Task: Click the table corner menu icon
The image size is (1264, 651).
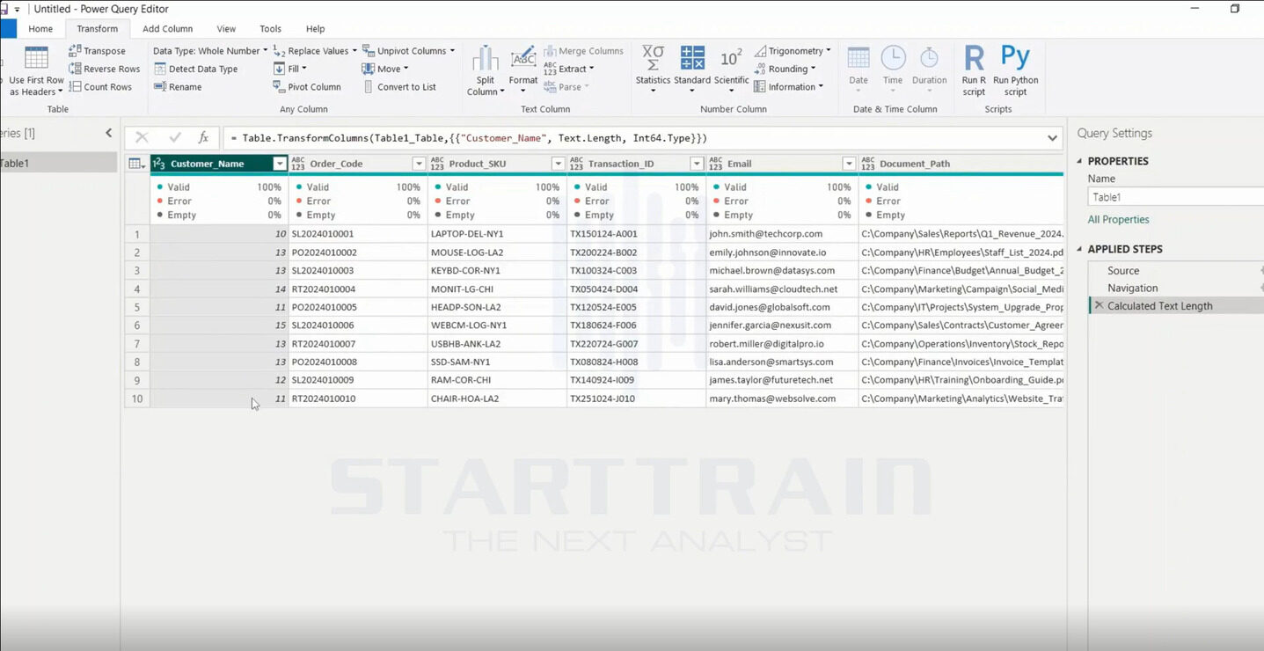Action: (x=136, y=164)
